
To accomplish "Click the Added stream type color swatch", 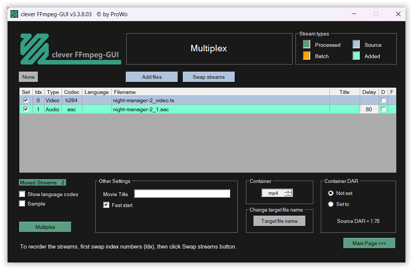I will (356, 56).
